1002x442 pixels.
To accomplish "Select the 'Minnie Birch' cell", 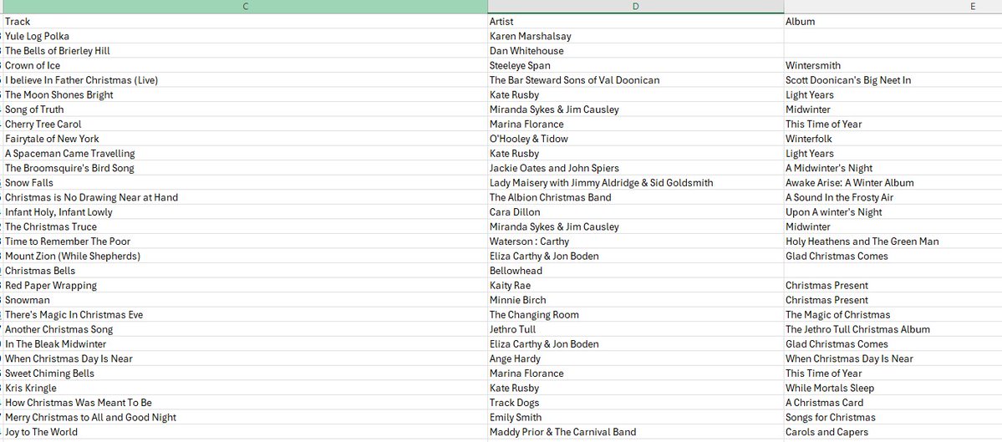I will (636, 300).
